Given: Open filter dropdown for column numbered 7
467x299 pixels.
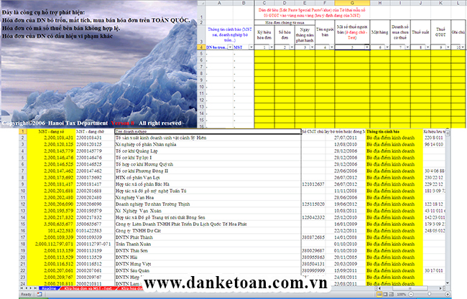Looking at the screenshot, I should tap(407, 47).
